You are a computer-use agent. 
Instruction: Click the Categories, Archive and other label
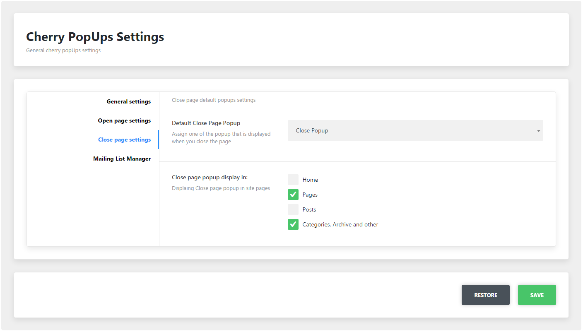click(x=340, y=224)
